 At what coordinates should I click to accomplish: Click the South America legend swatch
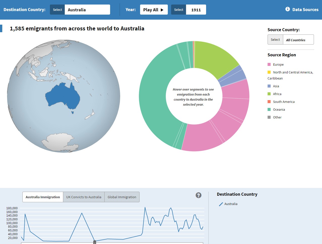(x=269, y=102)
